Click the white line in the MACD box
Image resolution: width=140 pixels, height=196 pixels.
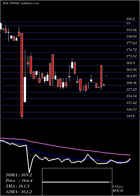(x=76, y=182)
